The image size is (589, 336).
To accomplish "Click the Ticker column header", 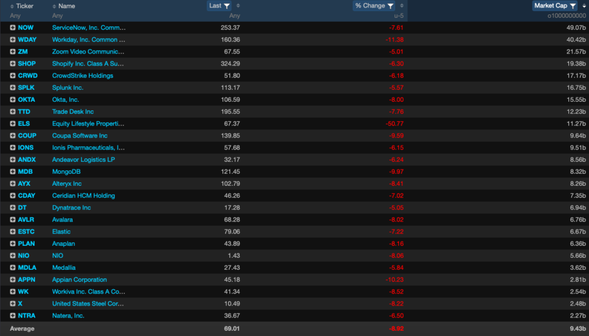I will pyautogui.click(x=25, y=6).
